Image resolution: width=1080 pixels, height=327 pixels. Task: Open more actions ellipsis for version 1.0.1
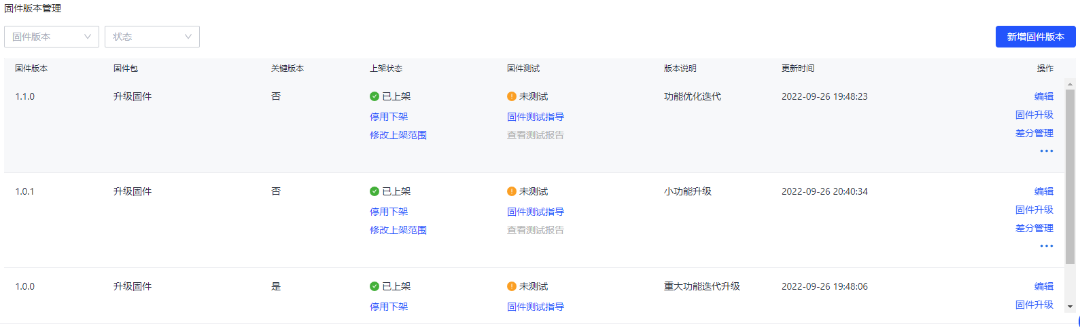tap(1047, 246)
